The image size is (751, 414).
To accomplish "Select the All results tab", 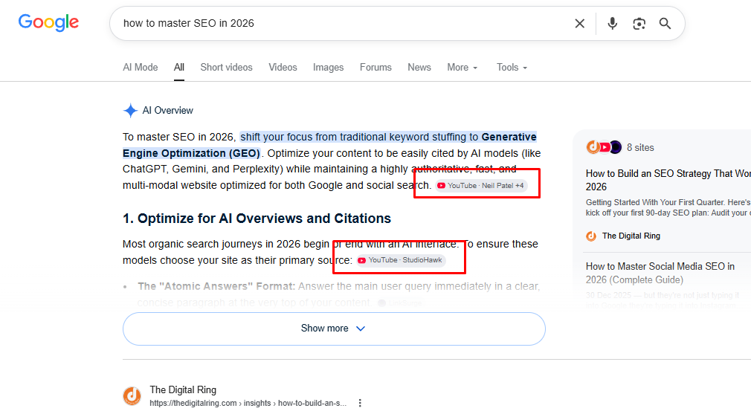I will coord(179,68).
